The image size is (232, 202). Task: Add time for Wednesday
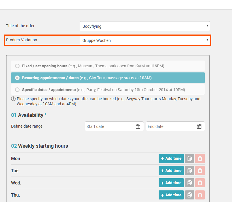[171, 183]
